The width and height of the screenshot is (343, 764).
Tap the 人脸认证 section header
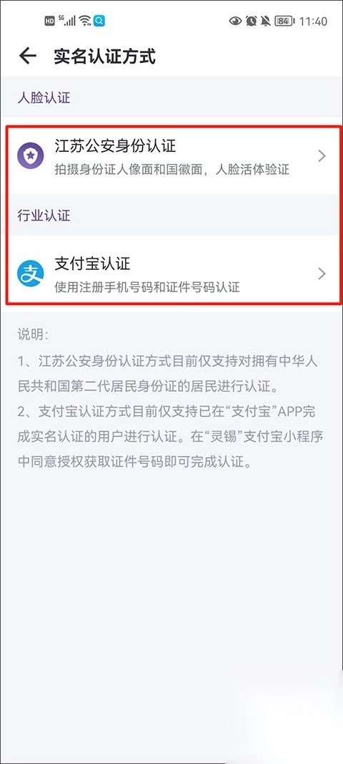(44, 97)
